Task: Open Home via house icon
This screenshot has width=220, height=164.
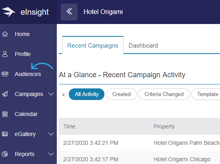Action: click(5, 34)
